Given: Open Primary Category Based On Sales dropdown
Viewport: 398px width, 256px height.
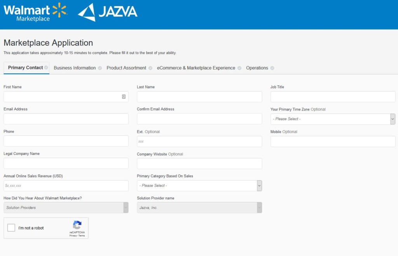Looking at the screenshot, I should point(199,186).
